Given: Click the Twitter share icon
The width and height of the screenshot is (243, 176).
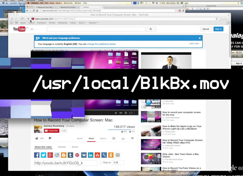Looking at the screenshot, I should [43, 155].
